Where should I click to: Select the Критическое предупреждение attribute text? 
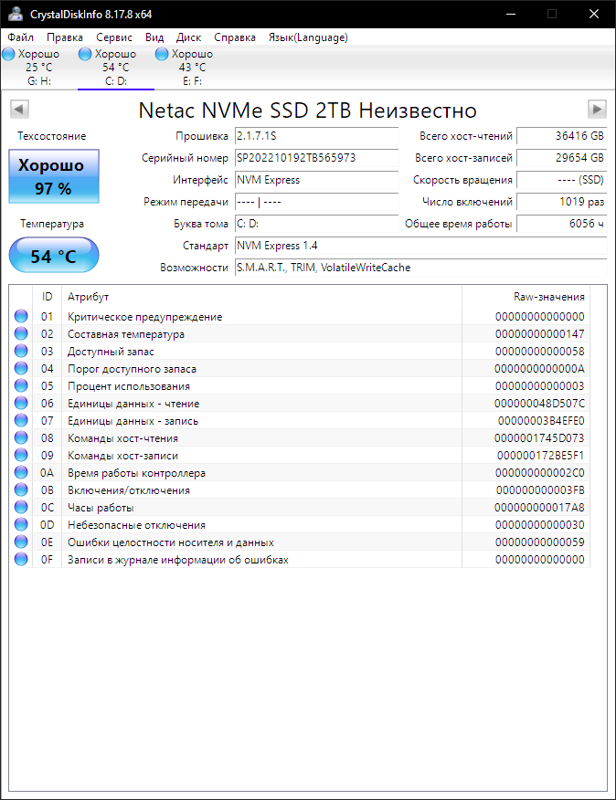(x=145, y=317)
